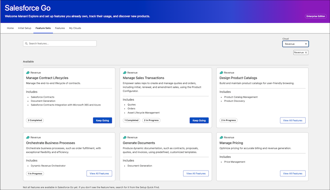View All Features for Manage Pricing
Image resolution: width=330 pixels, height=190 pixels.
pyautogui.click(x=293, y=174)
